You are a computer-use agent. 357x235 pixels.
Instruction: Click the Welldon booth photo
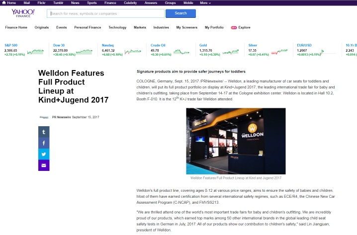click(x=236, y=141)
